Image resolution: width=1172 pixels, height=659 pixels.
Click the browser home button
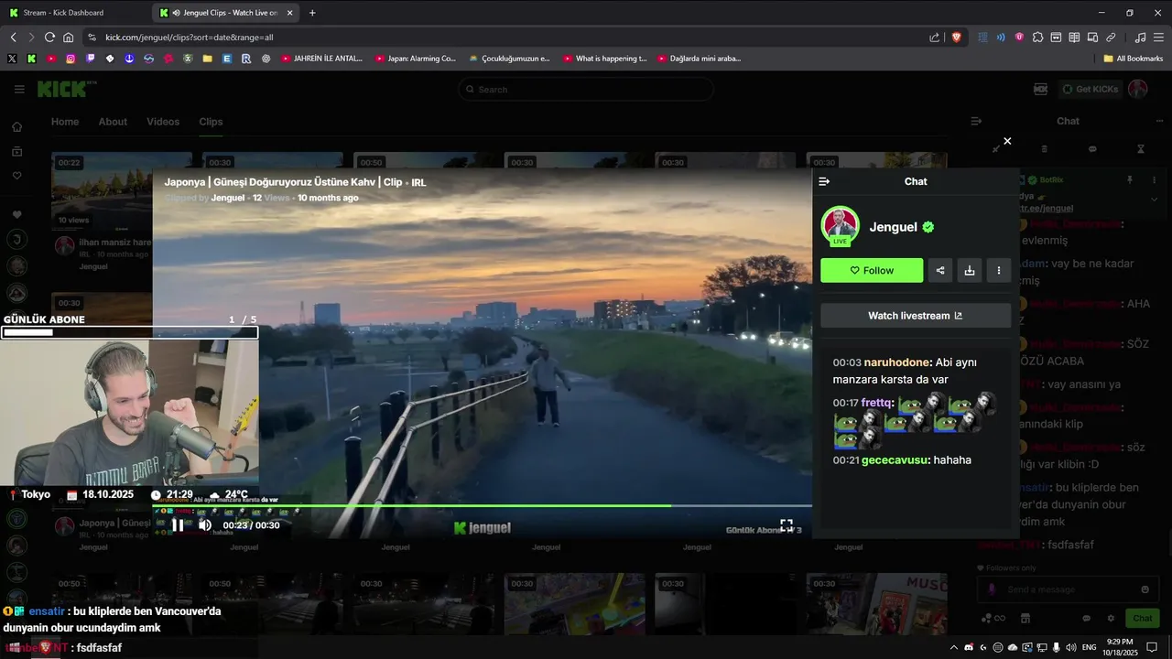pyautogui.click(x=68, y=38)
